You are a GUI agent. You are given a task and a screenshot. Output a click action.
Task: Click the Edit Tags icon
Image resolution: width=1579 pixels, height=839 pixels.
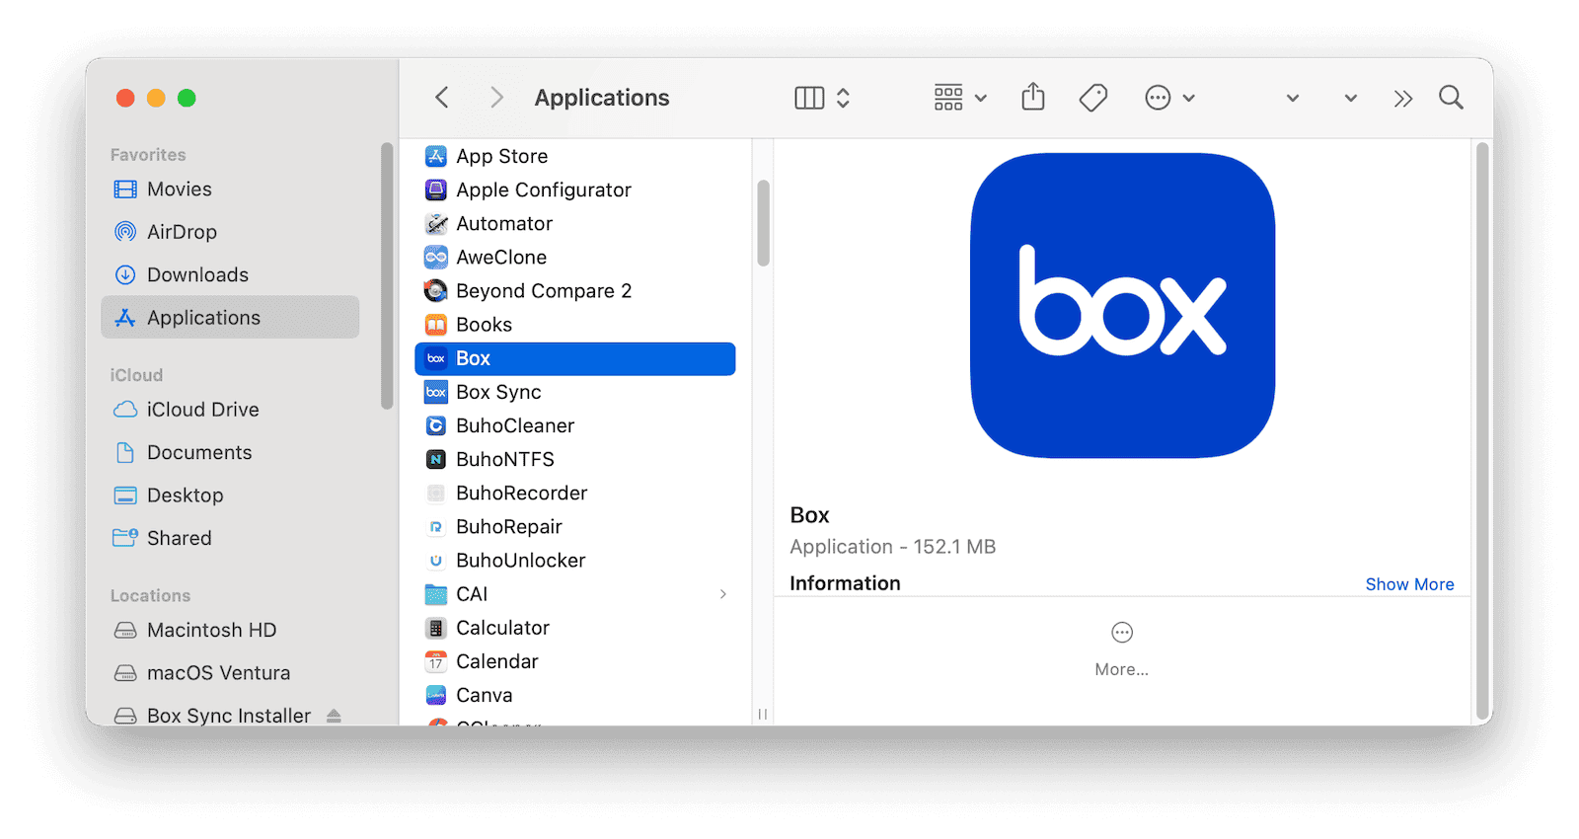point(1093,98)
